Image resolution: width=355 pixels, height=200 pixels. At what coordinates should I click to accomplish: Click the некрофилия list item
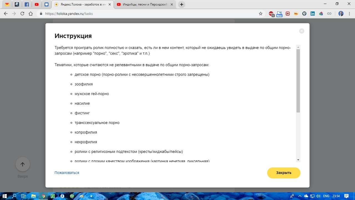(86, 142)
